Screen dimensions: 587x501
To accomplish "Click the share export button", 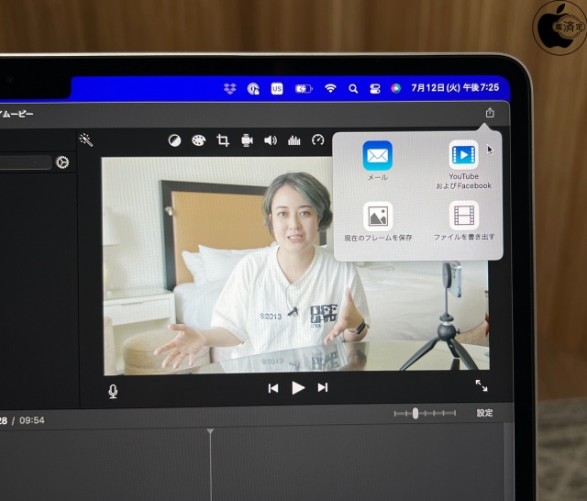I will (490, 113).
